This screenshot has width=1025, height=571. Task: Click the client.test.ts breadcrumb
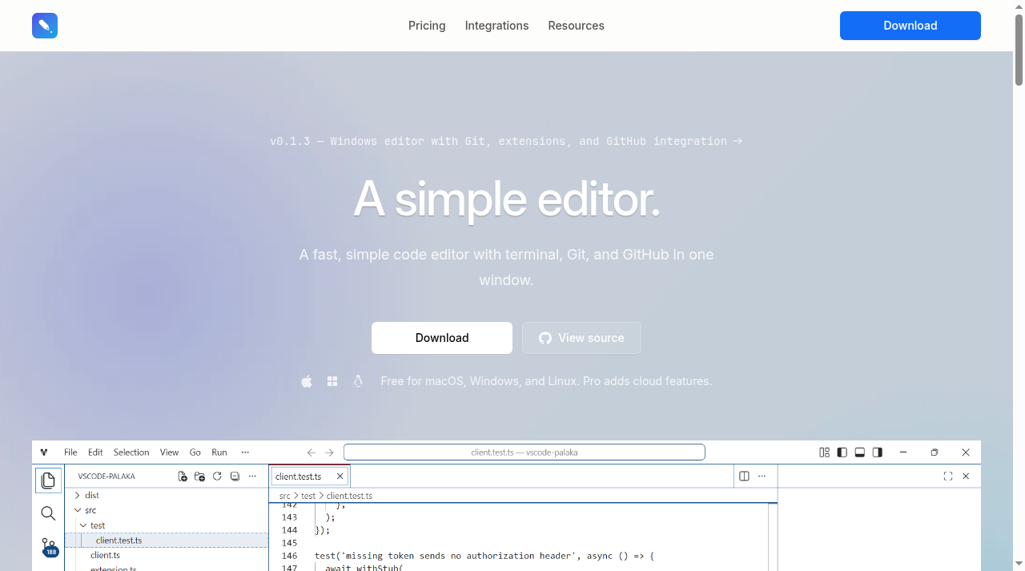[349, 497]
